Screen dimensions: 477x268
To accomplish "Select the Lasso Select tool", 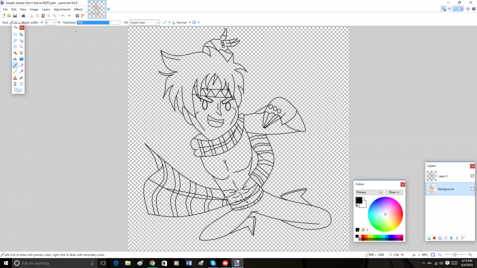I will tap(15, 40).
